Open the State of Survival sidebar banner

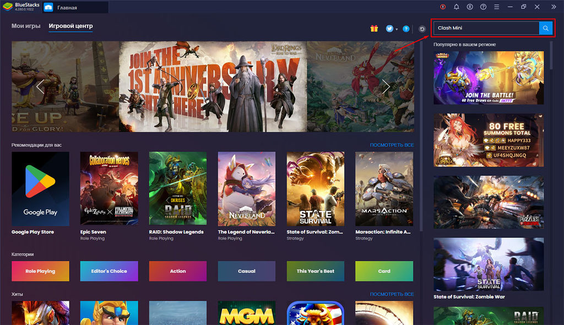[489, 265]
